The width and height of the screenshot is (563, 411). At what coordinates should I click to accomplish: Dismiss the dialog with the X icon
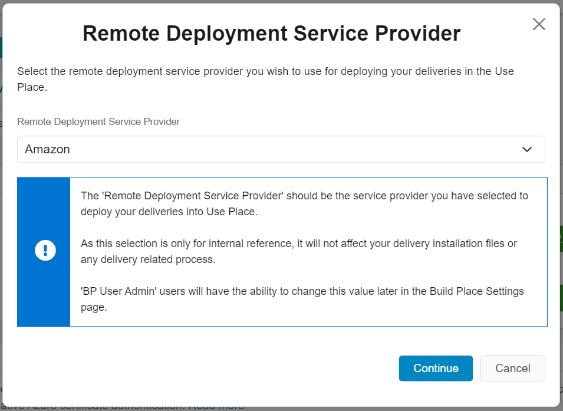[x=538, y=24]
